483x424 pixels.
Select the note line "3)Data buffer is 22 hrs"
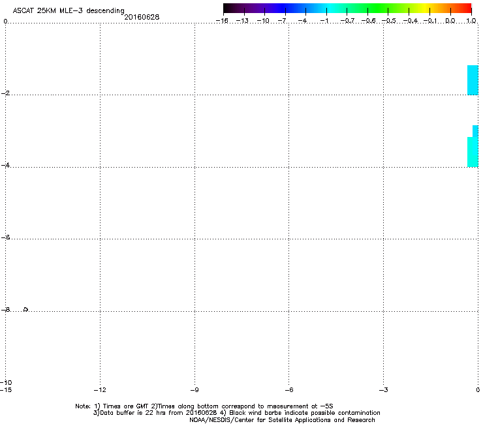[236, 413]
